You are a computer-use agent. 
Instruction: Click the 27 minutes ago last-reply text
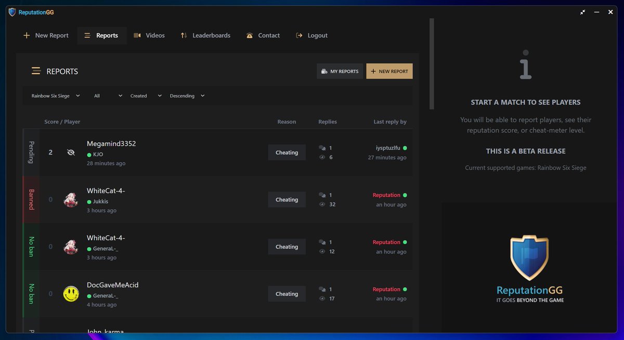pos(387,157)
